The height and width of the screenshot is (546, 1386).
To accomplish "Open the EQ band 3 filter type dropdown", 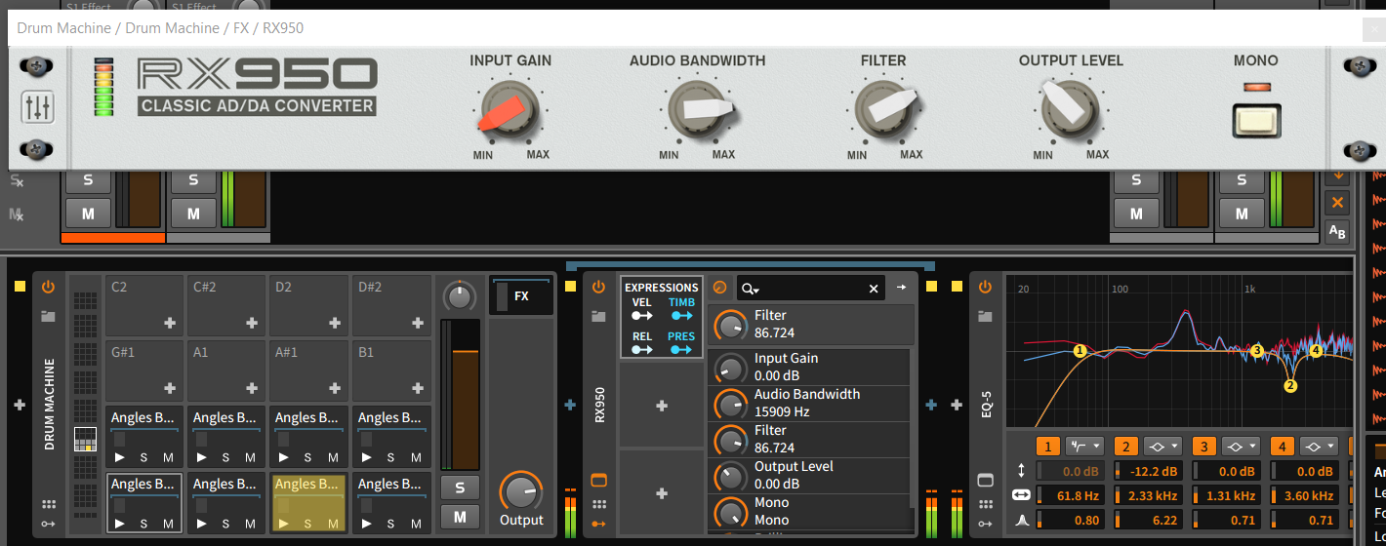I will (x=1240, y=447).
